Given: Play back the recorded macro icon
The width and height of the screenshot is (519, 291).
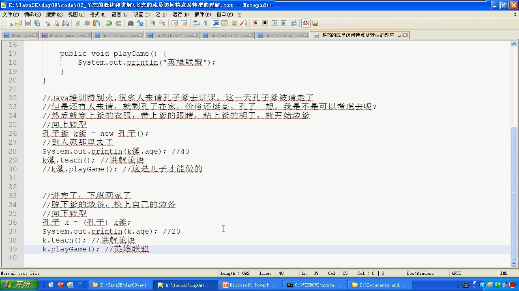Looking at the screenshot, I should tap(275, 23).
